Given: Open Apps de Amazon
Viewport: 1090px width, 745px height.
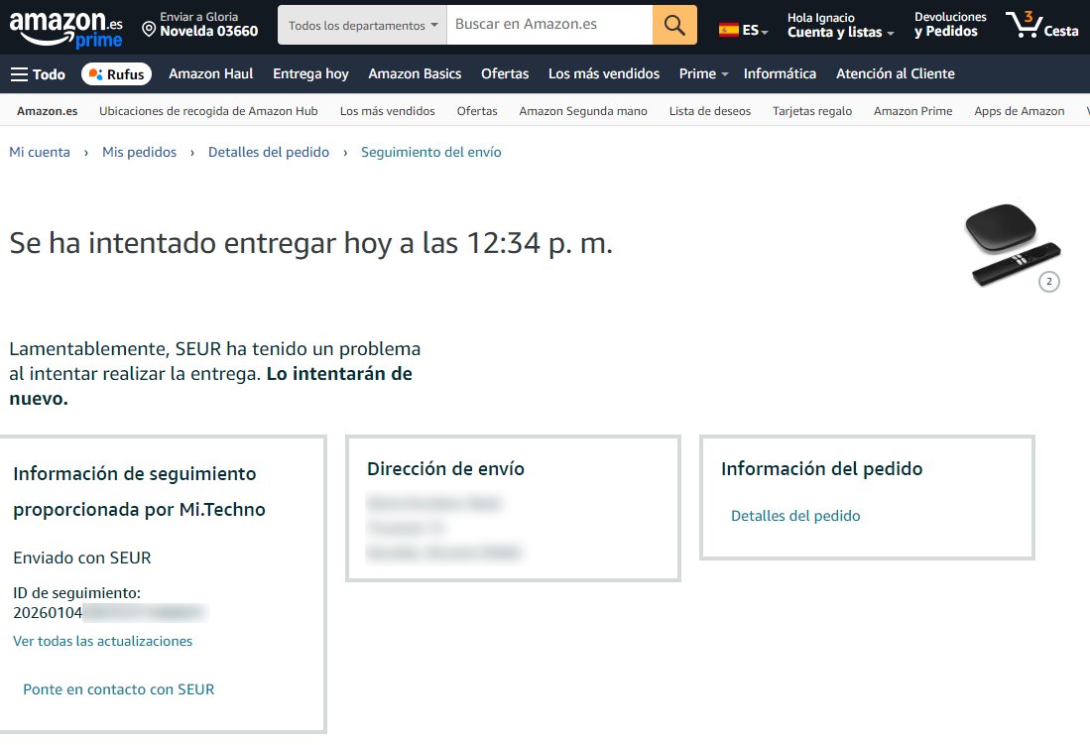Looking at the screenshot, I should click(x=1020, y=111).
